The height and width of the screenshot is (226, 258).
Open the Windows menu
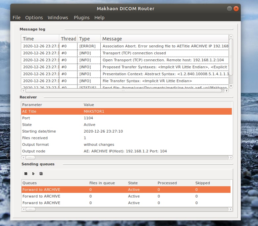pyautogui.click(x=58, y=18)
